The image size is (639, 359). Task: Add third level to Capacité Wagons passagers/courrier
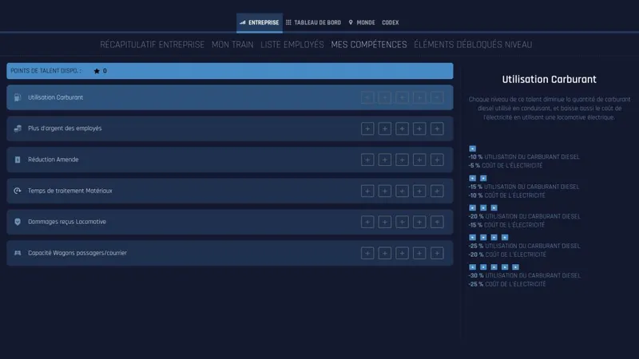click(402, 253)
